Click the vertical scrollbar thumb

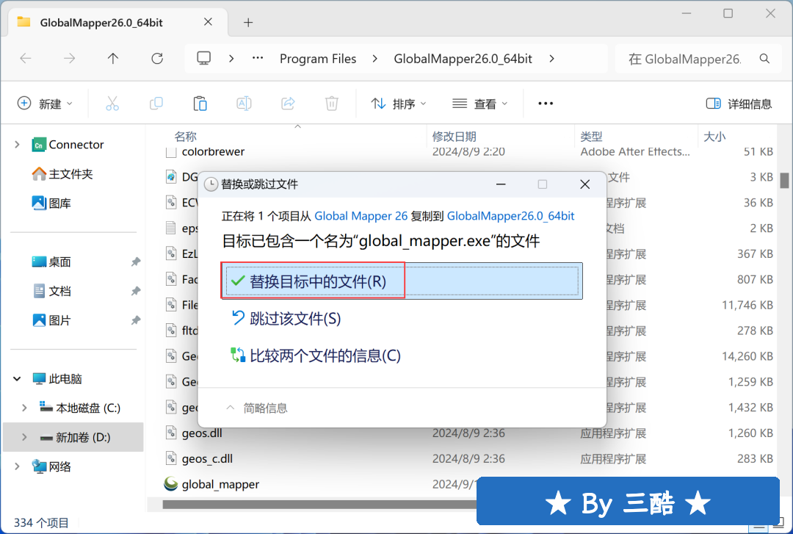point(784,180)
